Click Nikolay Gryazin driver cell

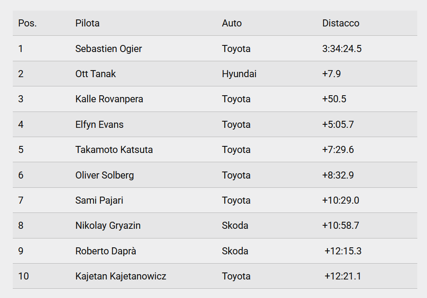pyautogui.click(x=108, y=226)
